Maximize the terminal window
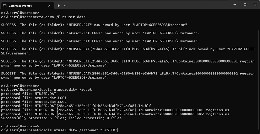 pos(245,5)
